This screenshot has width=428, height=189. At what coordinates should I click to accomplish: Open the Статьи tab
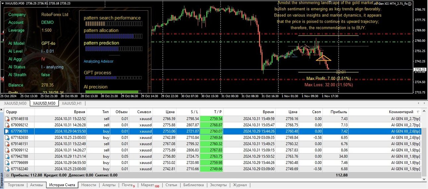pyautogui.click(x=171, y=185)
